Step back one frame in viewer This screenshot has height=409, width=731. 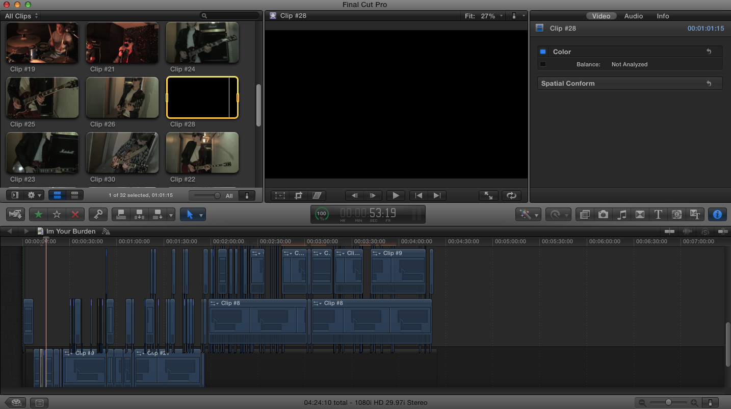(355, 195)
